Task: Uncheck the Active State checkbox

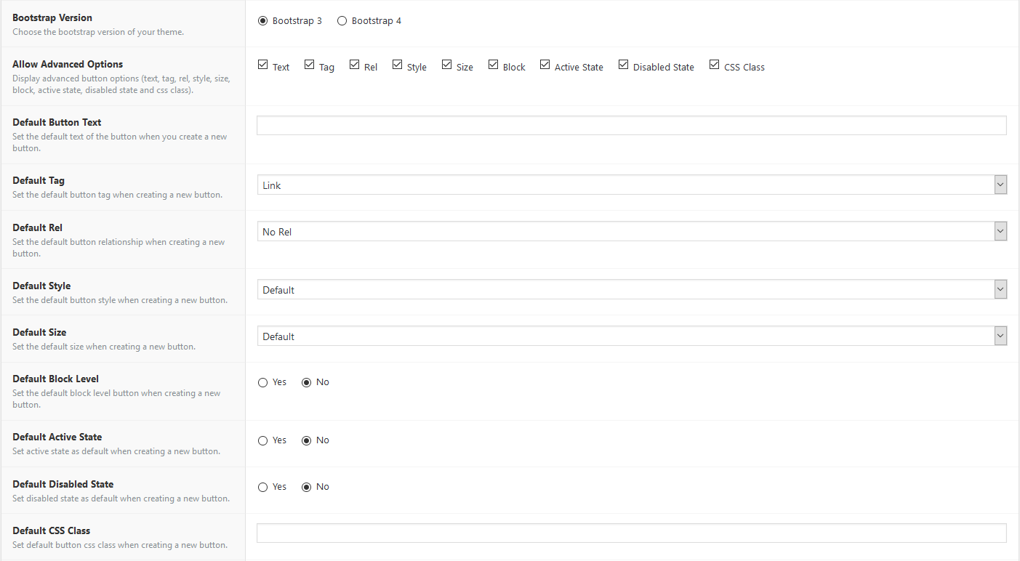Action: coord(545,65)
